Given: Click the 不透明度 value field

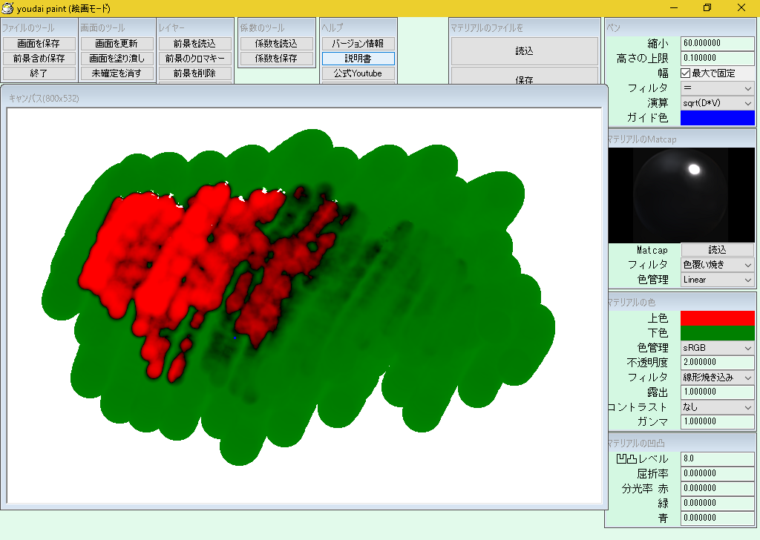Looking at the screenshot, I should tap(717, 362).
